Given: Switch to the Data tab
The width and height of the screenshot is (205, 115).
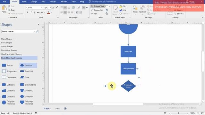Looking at the screenshot, I should coord(43,2).
